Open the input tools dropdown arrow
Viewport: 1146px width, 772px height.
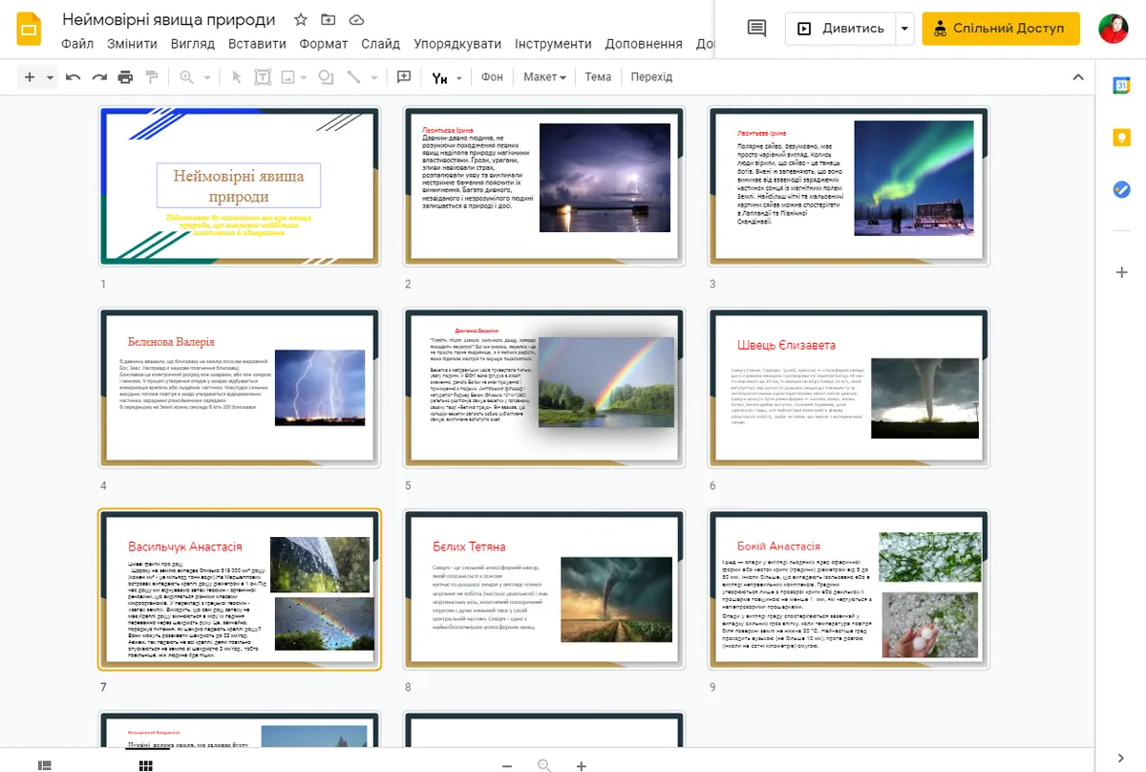pos(459,77)
